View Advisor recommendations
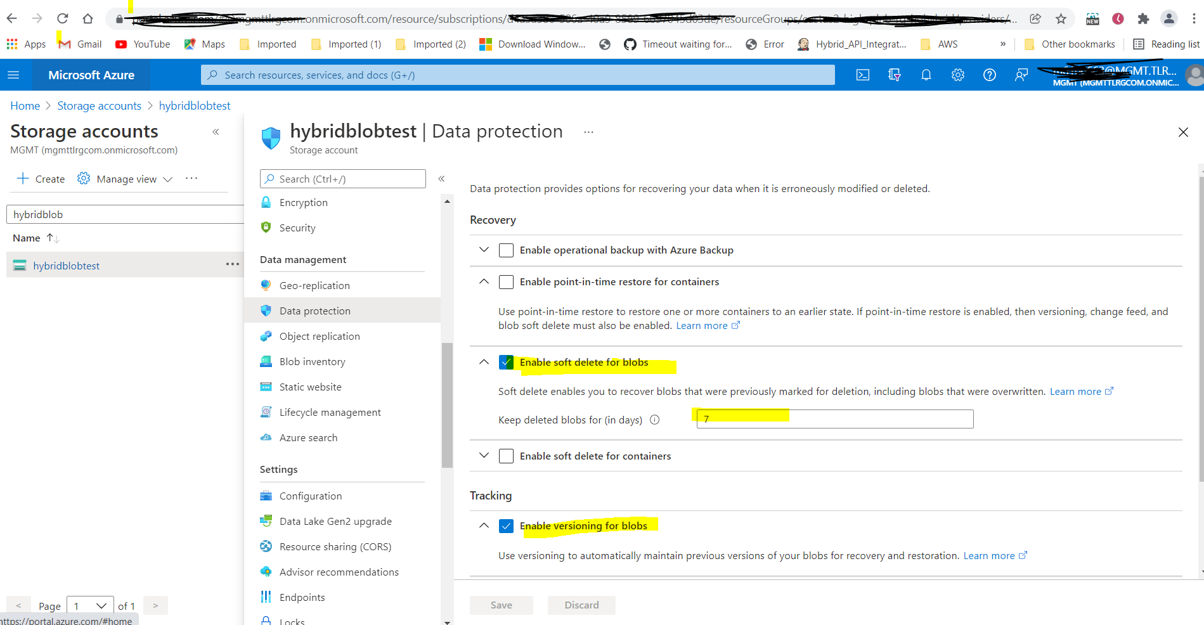The image size is (1204, 625). click(339, 572)
